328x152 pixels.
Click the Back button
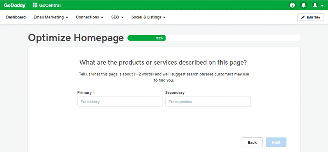[252, 143]
